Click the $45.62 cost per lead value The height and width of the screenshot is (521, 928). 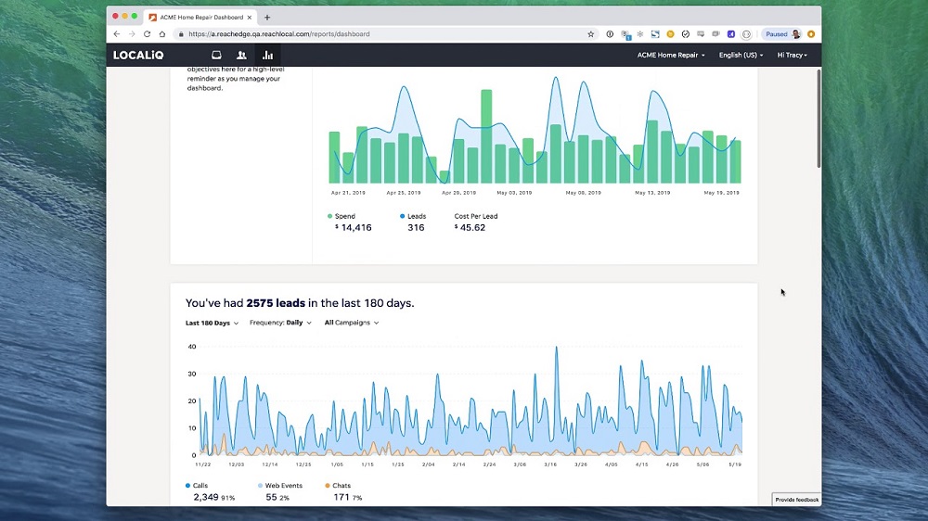point(470,228)
